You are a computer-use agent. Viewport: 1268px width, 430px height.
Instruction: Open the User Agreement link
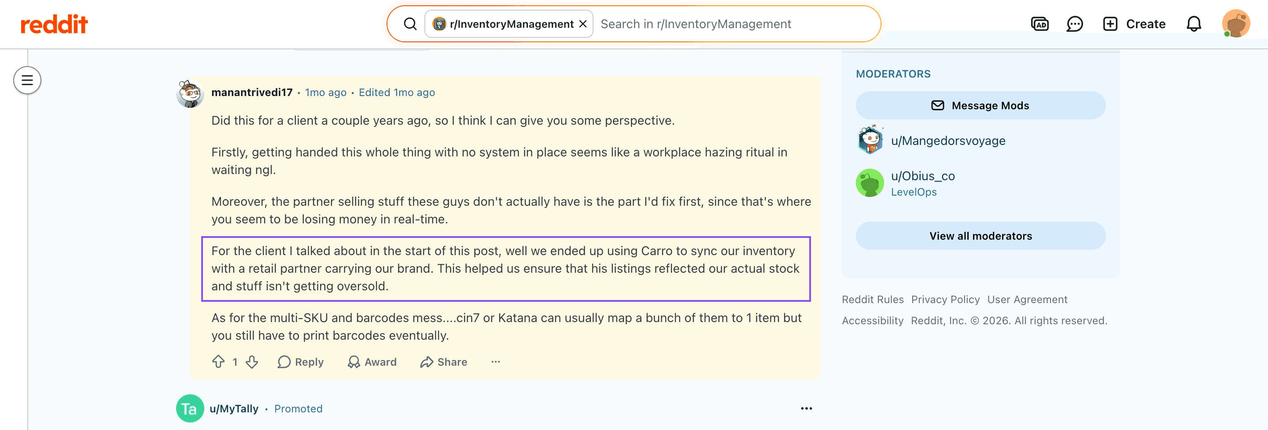[1027, 300]
